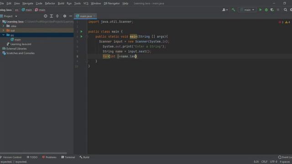Viewport: 292px width, 164px height.
Task: Toggle code fold at main method line
Action: point(87,36)
